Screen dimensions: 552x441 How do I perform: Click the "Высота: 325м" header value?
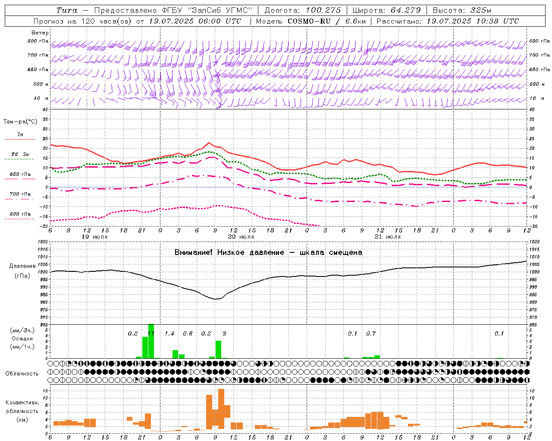462,10
